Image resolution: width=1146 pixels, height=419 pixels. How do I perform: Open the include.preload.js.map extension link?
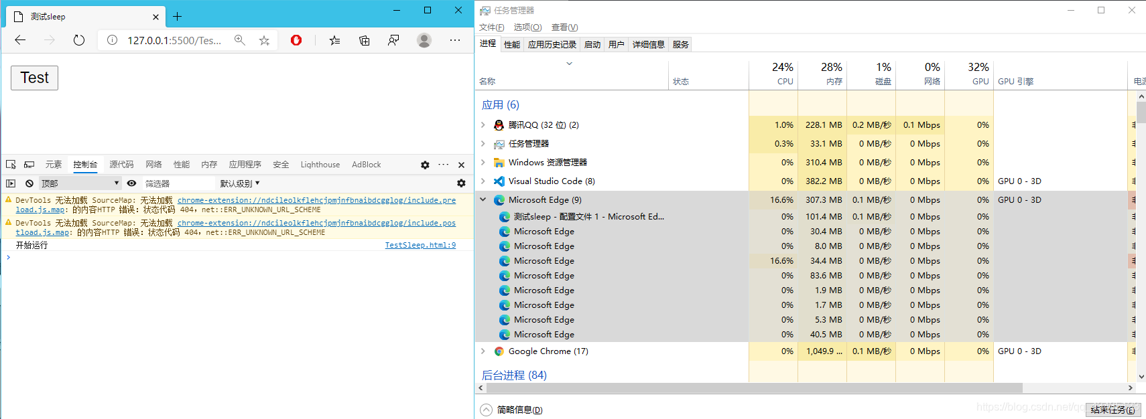click(x=316, y=200)
